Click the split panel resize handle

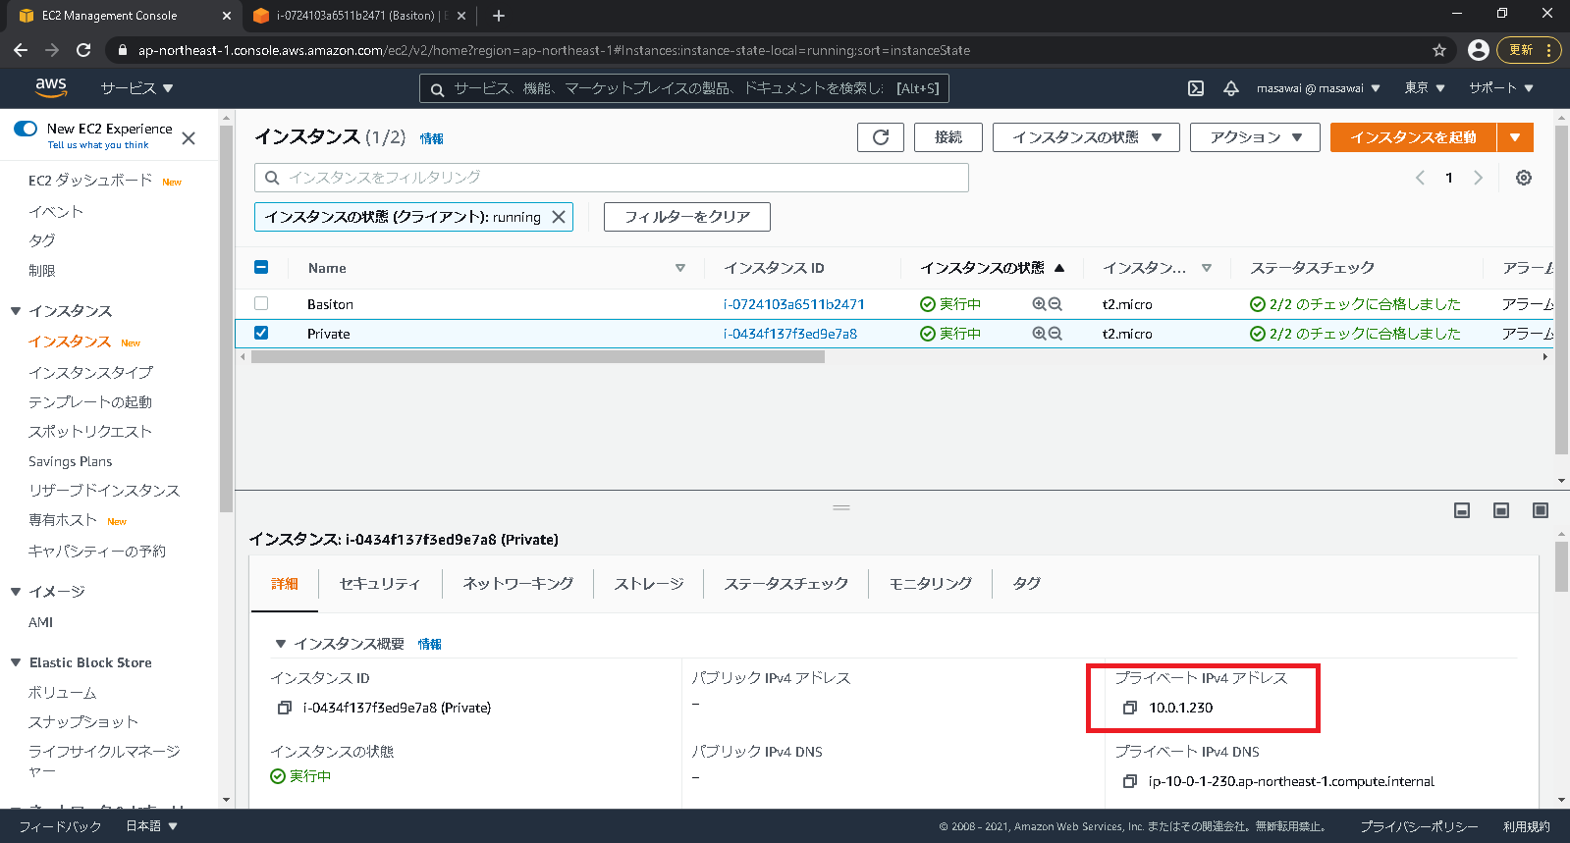pyautogui.click(x=841, y=507)
